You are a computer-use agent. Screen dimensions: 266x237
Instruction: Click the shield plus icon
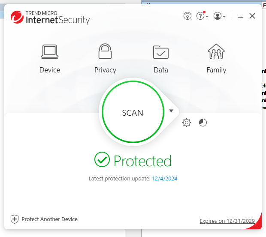pos(15,219)
